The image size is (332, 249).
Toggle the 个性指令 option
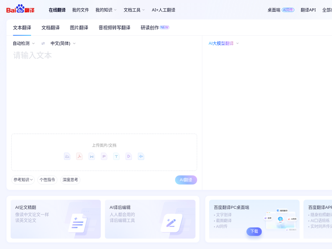click(x=47, y=180)
